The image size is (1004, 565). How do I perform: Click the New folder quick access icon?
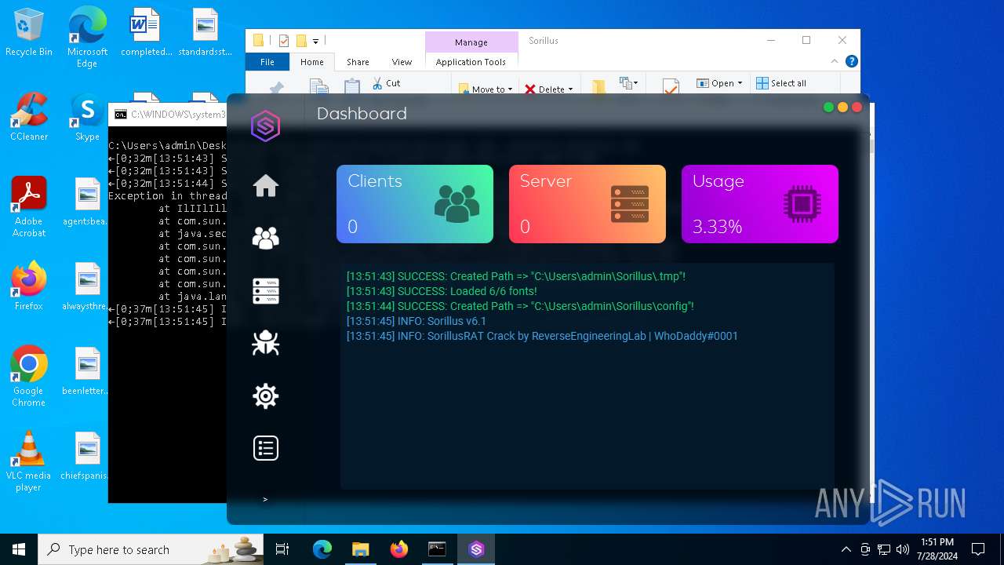pyautogui.click(x=300, y=41)
